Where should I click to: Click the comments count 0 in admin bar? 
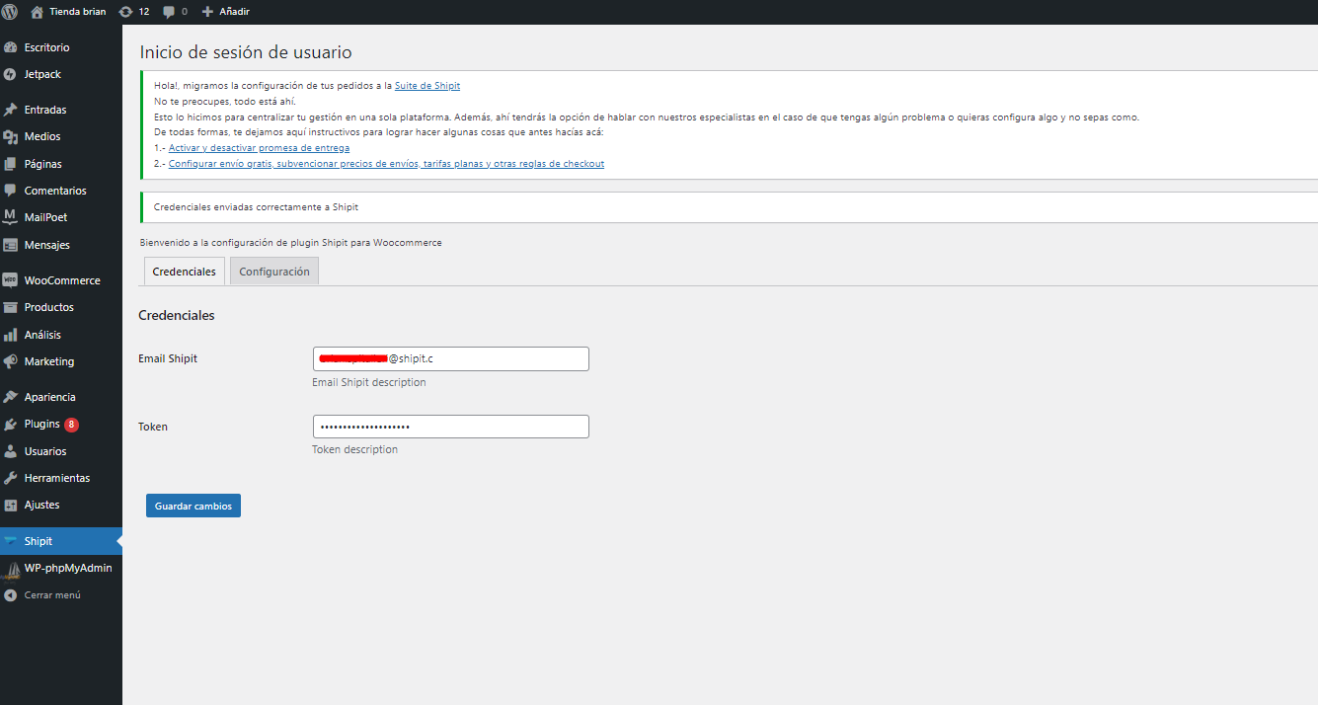click(x=185, y=12)
